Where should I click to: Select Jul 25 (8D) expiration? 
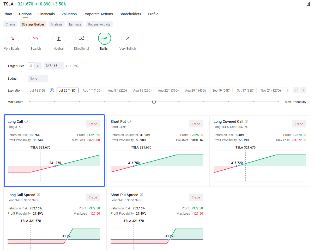68,91
